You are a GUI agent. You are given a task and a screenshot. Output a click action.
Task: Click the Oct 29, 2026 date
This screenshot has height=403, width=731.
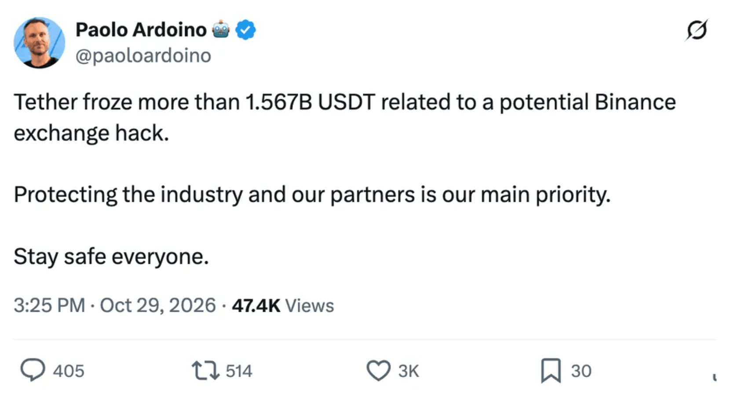point(158,305)
